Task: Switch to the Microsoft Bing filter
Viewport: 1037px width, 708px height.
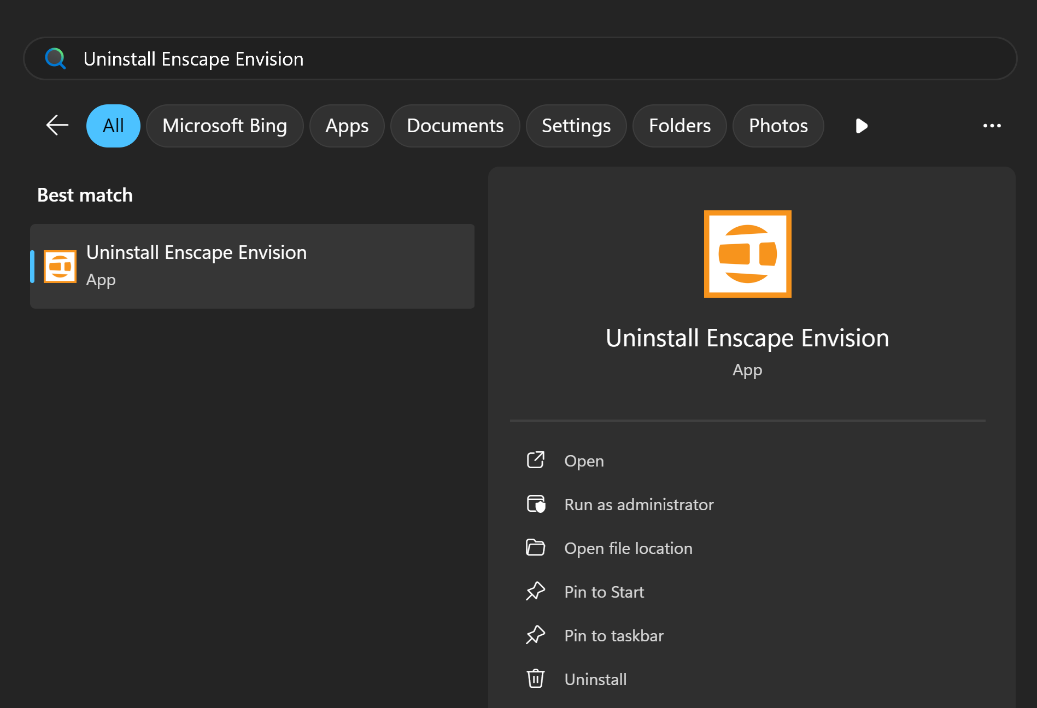Action: 225,126
